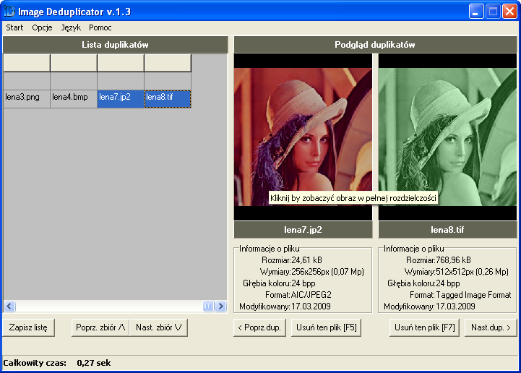
Task: Click the horizontal scrollbar thumb in the list
Action: point(208,306)
